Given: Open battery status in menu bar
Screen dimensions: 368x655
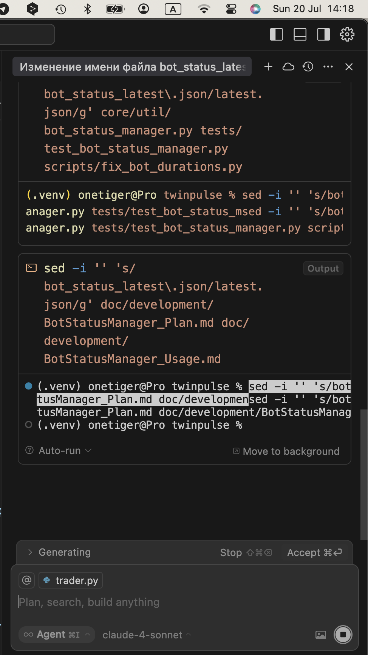Looking at the screenshot, I should (x=115, y=9).
